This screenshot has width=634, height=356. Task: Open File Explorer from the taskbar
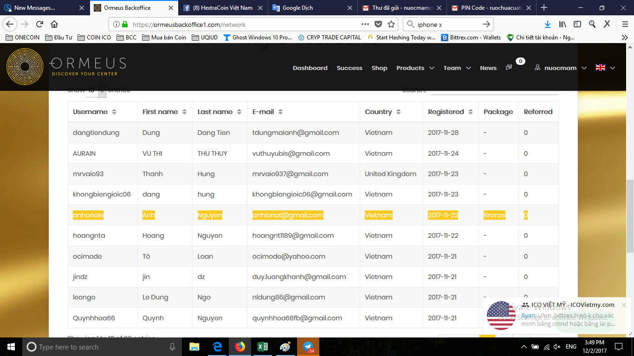point(194,347)
